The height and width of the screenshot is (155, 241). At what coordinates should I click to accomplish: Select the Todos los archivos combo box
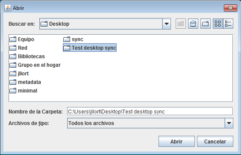tap(150, 123)
